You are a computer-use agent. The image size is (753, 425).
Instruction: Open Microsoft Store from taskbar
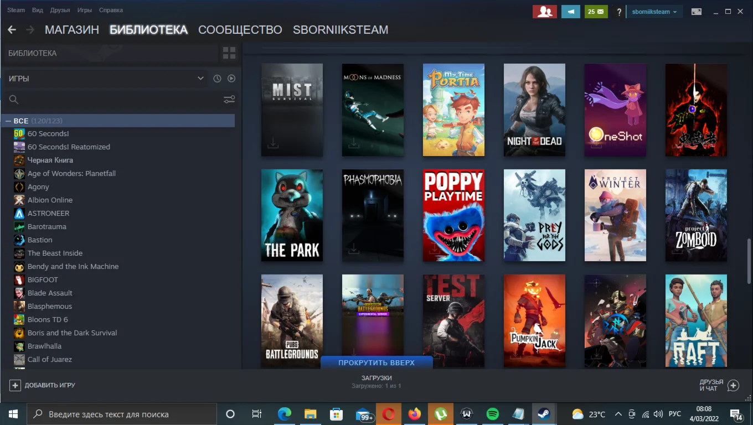[x=336, y=414]
